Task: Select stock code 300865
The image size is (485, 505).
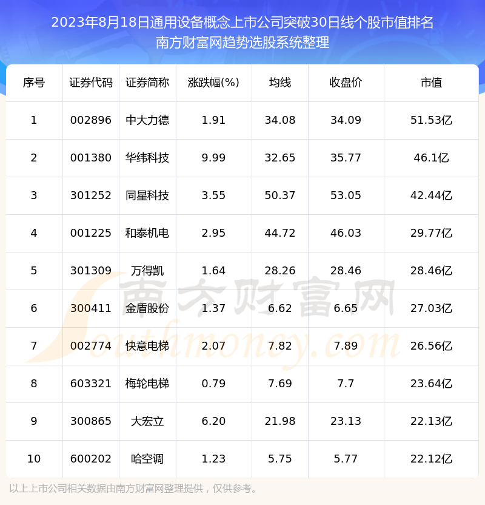Action: pos(91,421)
